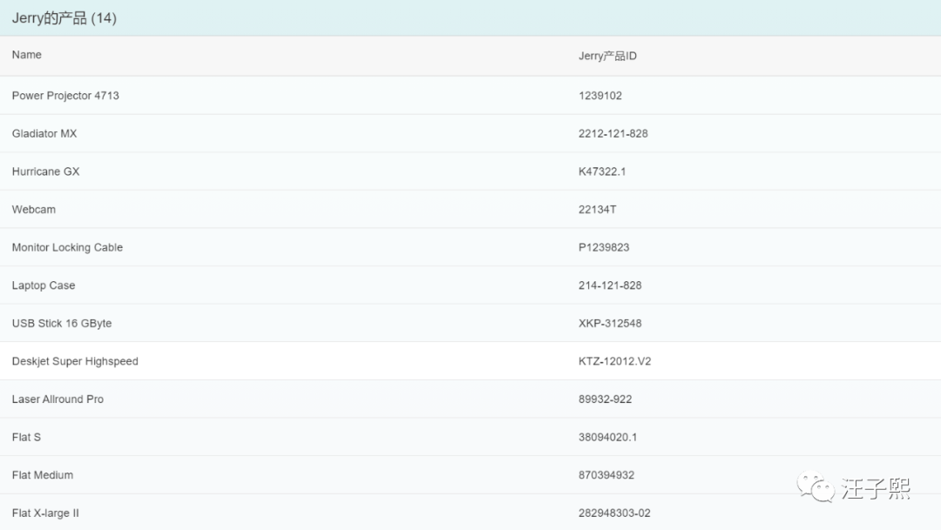
Task: Click product ID 870394932
Action: pos(606,475)
